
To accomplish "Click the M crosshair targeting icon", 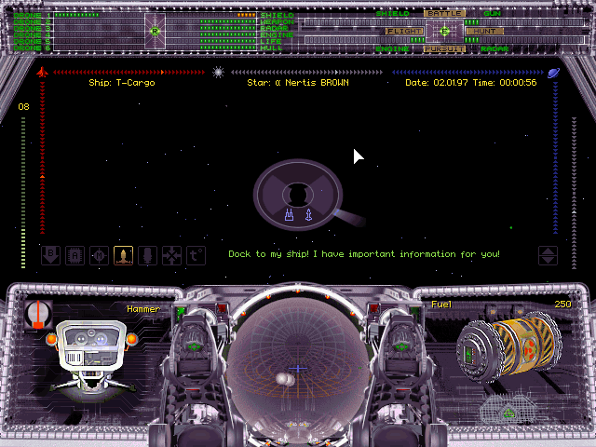I will (x=100, y=255).
